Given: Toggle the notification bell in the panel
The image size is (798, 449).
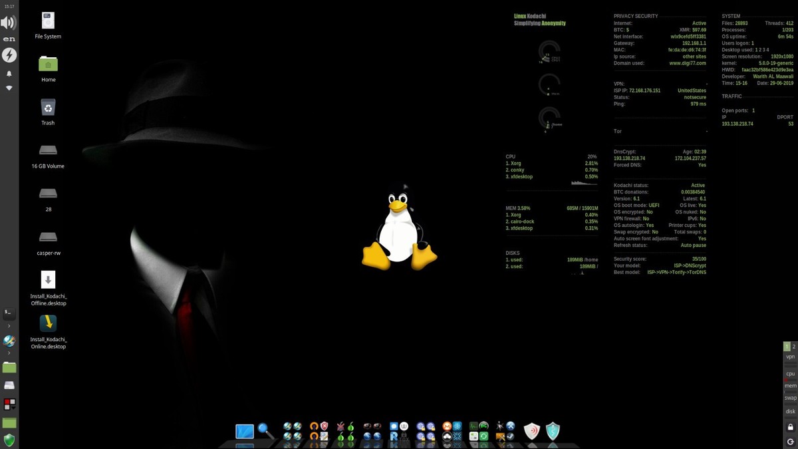Looking at the screenshot, I should tap(9, 74).
